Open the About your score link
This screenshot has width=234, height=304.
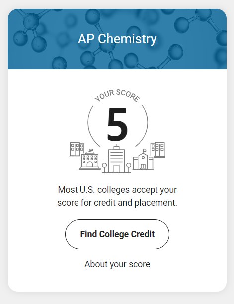point(117,264)
